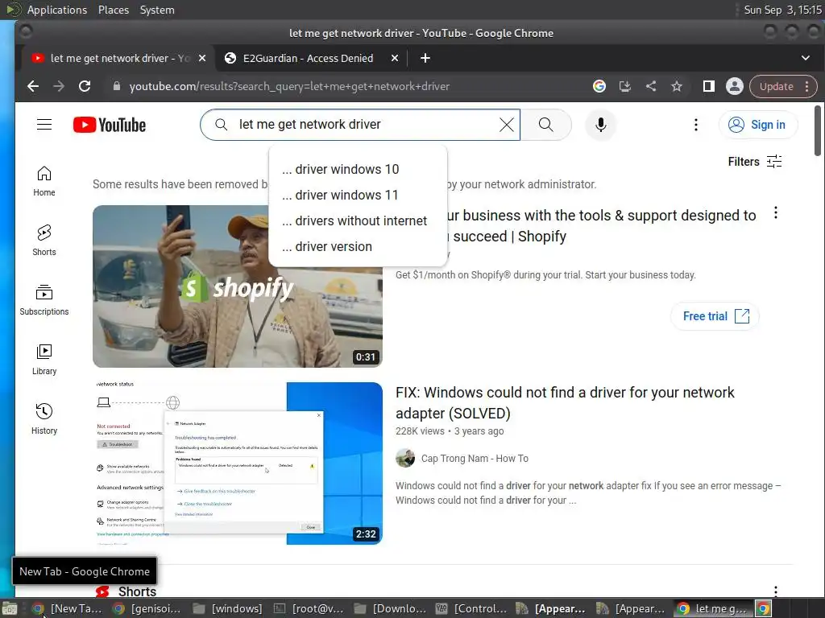Open Chrome menu on Update button
The width and height of the screenshot is (825, 618).
[783, 86]
